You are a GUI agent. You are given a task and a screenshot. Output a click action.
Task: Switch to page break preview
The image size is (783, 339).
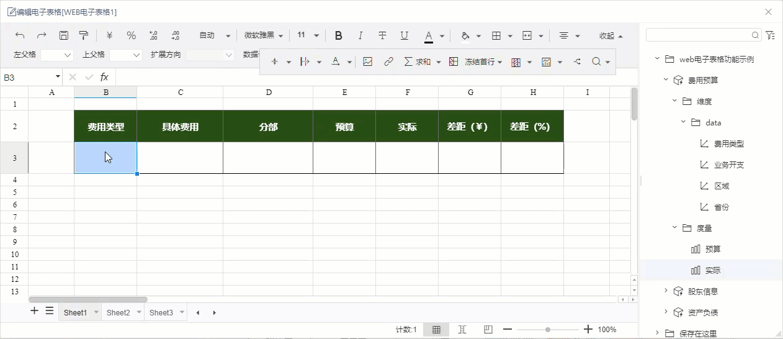(x=488, y=330)
